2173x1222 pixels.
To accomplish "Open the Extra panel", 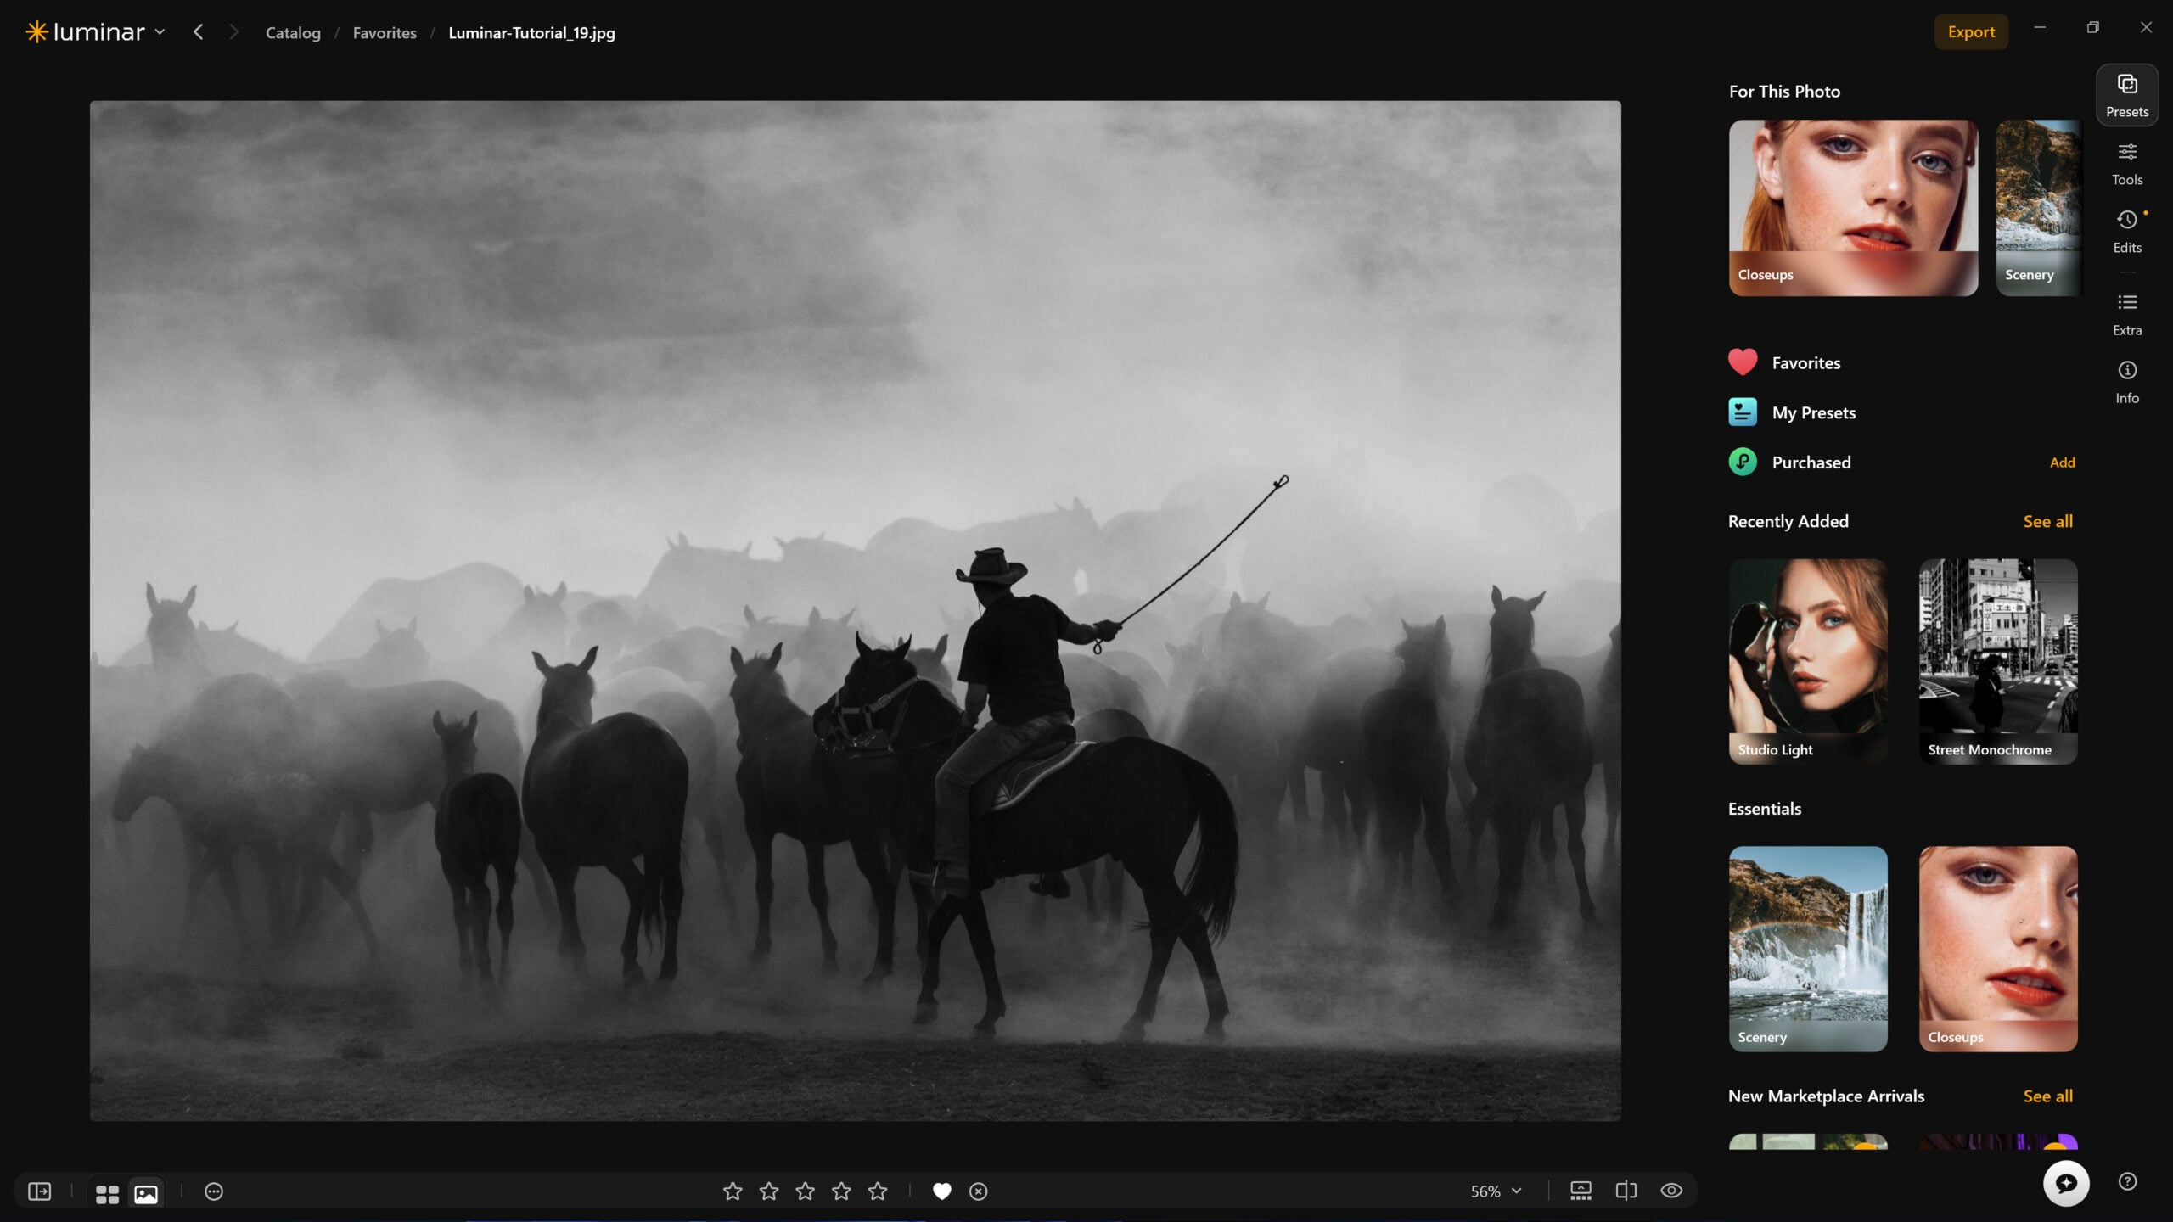I will pyautogui.click(x=2126, y=315).
